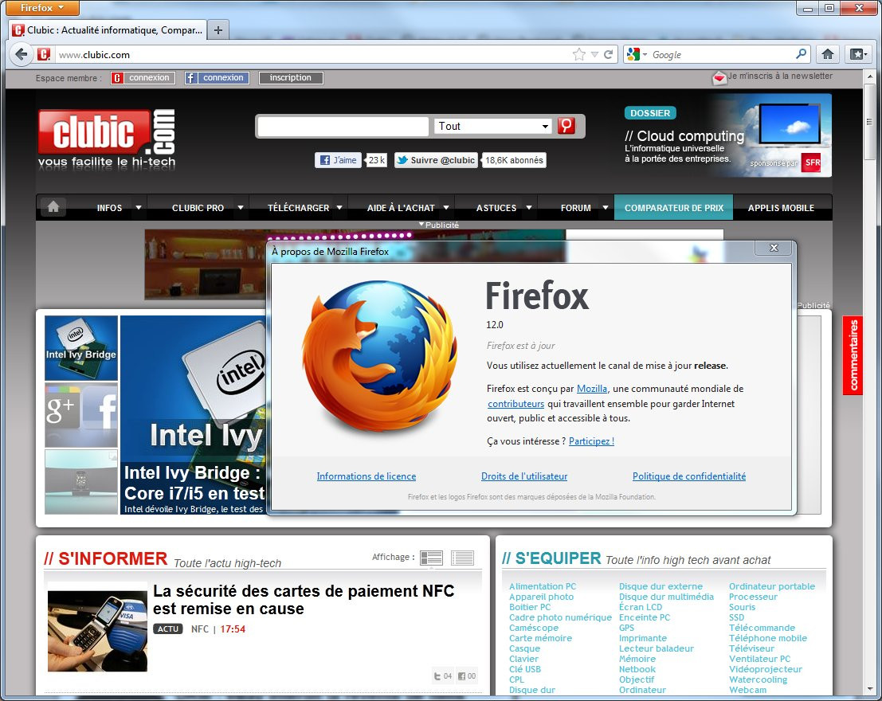Click the page vertical scrollbar thumb

[x=869, y=122]
